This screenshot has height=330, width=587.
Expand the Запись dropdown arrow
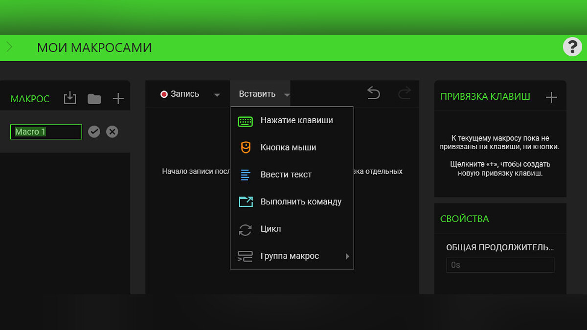[217, 95]
